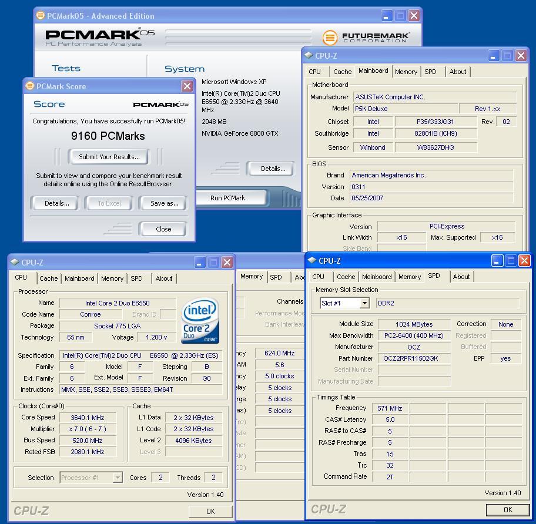Select Memory tab in SPD CPU-Z window
The width and height of the screenshot is (536, 524).
(410, 277)
